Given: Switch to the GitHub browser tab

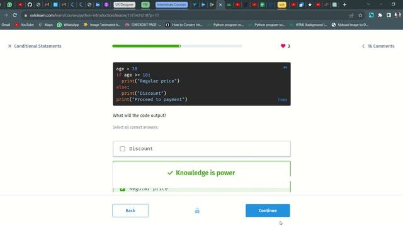Looking at the screenshot, I should click(x=30, y=4).
